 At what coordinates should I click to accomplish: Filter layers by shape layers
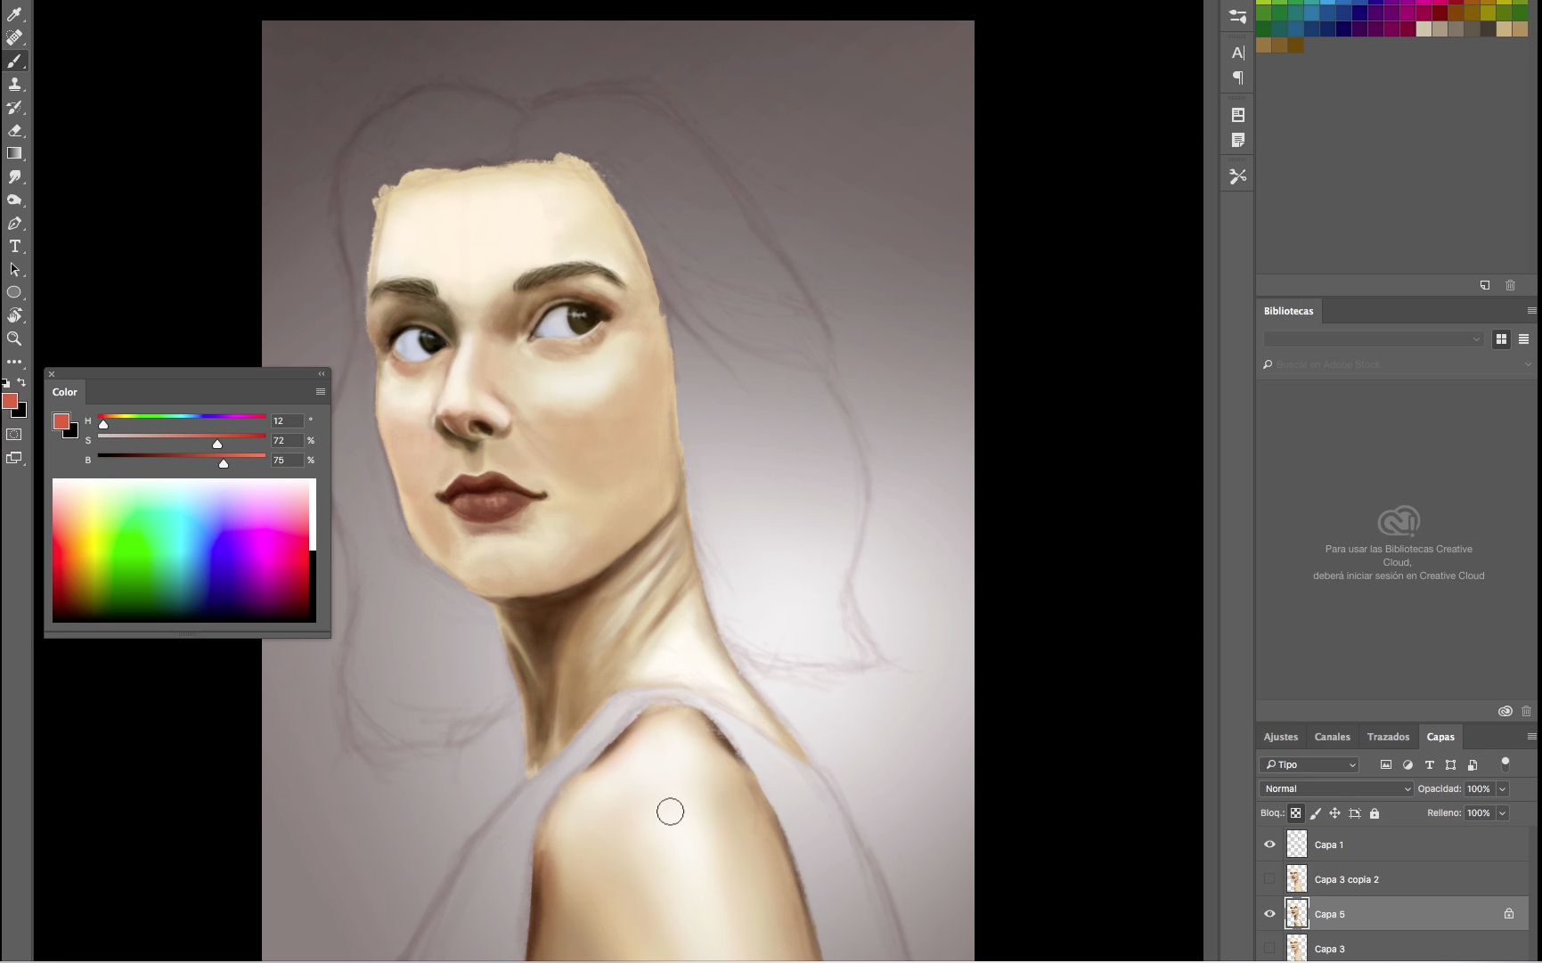pos(1450,764)
